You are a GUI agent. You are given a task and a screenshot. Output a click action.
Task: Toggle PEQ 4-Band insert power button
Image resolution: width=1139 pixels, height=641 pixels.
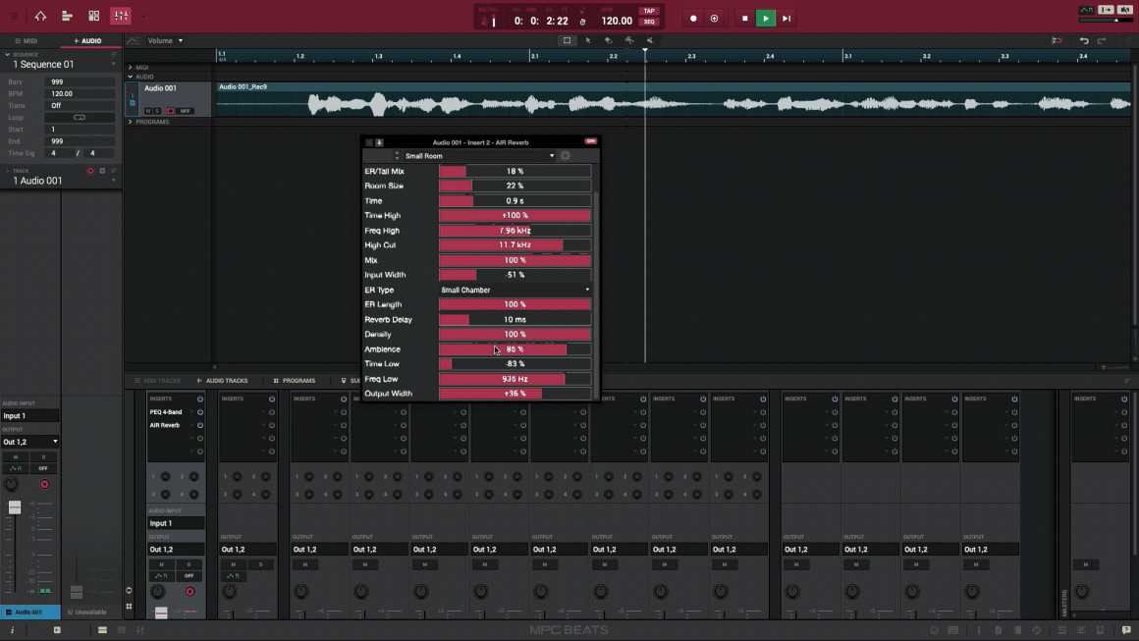click(200, 412)
